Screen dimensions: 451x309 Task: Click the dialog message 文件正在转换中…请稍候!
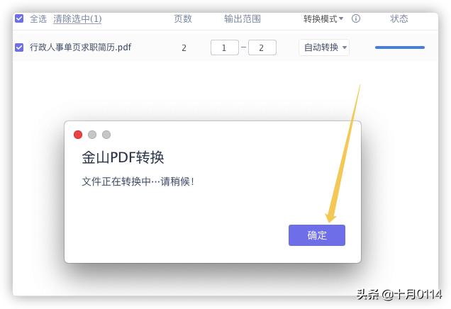[x=138, y=181]
